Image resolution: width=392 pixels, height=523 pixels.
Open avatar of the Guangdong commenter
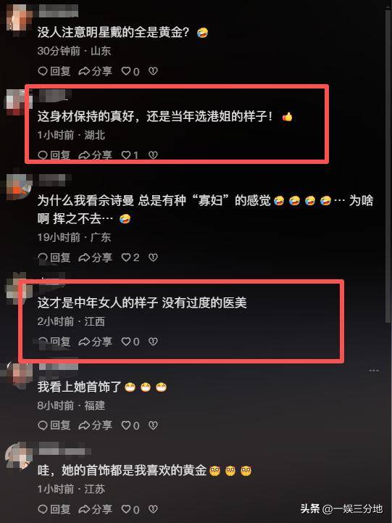click(19, 187)
